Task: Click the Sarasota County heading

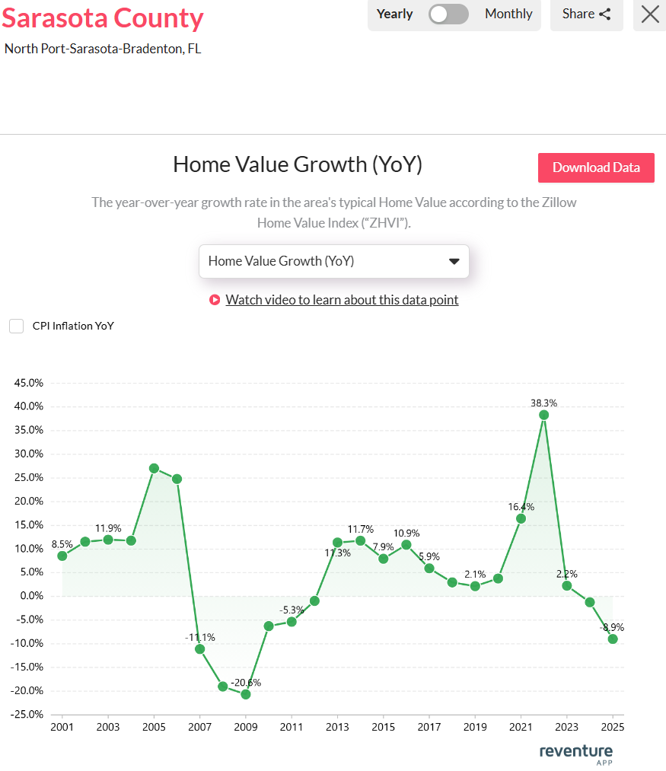Action: coord(103,18)
